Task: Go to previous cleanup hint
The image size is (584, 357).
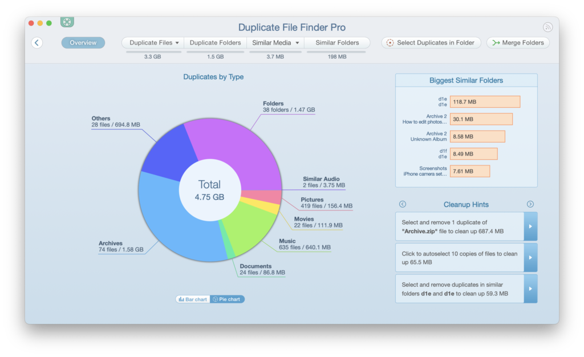Action: pos(402,204)
